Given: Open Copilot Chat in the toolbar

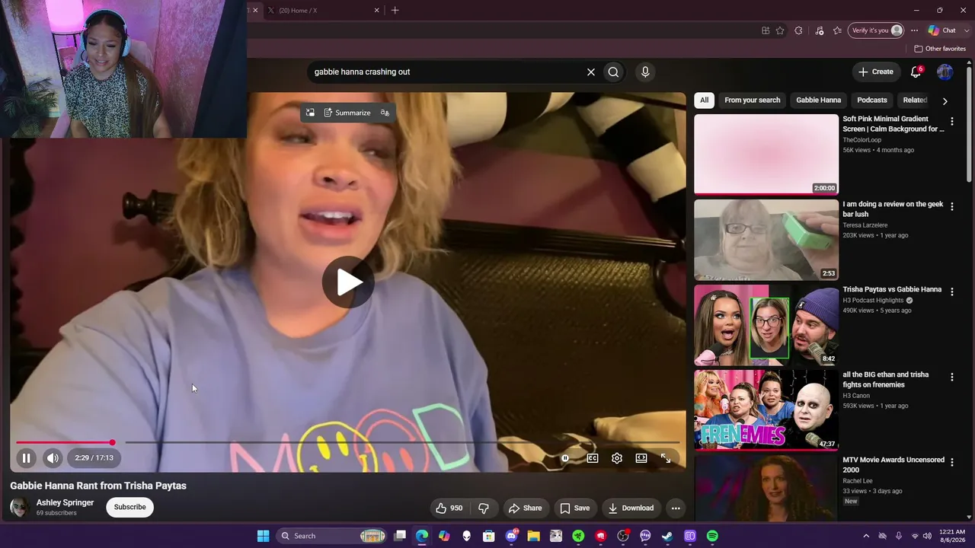Looking at the screenshot, I should [942, 30].
